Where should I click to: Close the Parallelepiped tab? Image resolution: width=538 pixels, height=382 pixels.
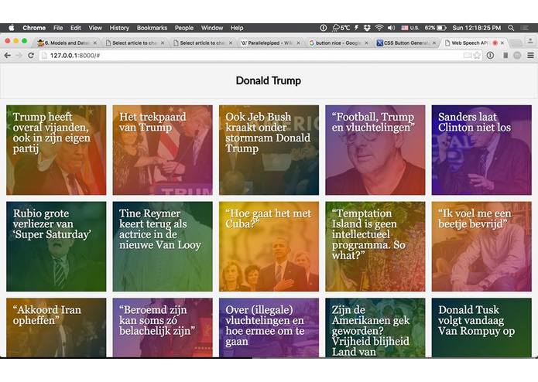tap(298, 43)
